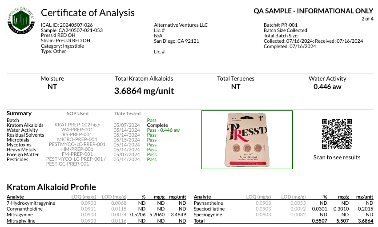Click the 'Batch Size Collected:' line

tap(286, 30)
